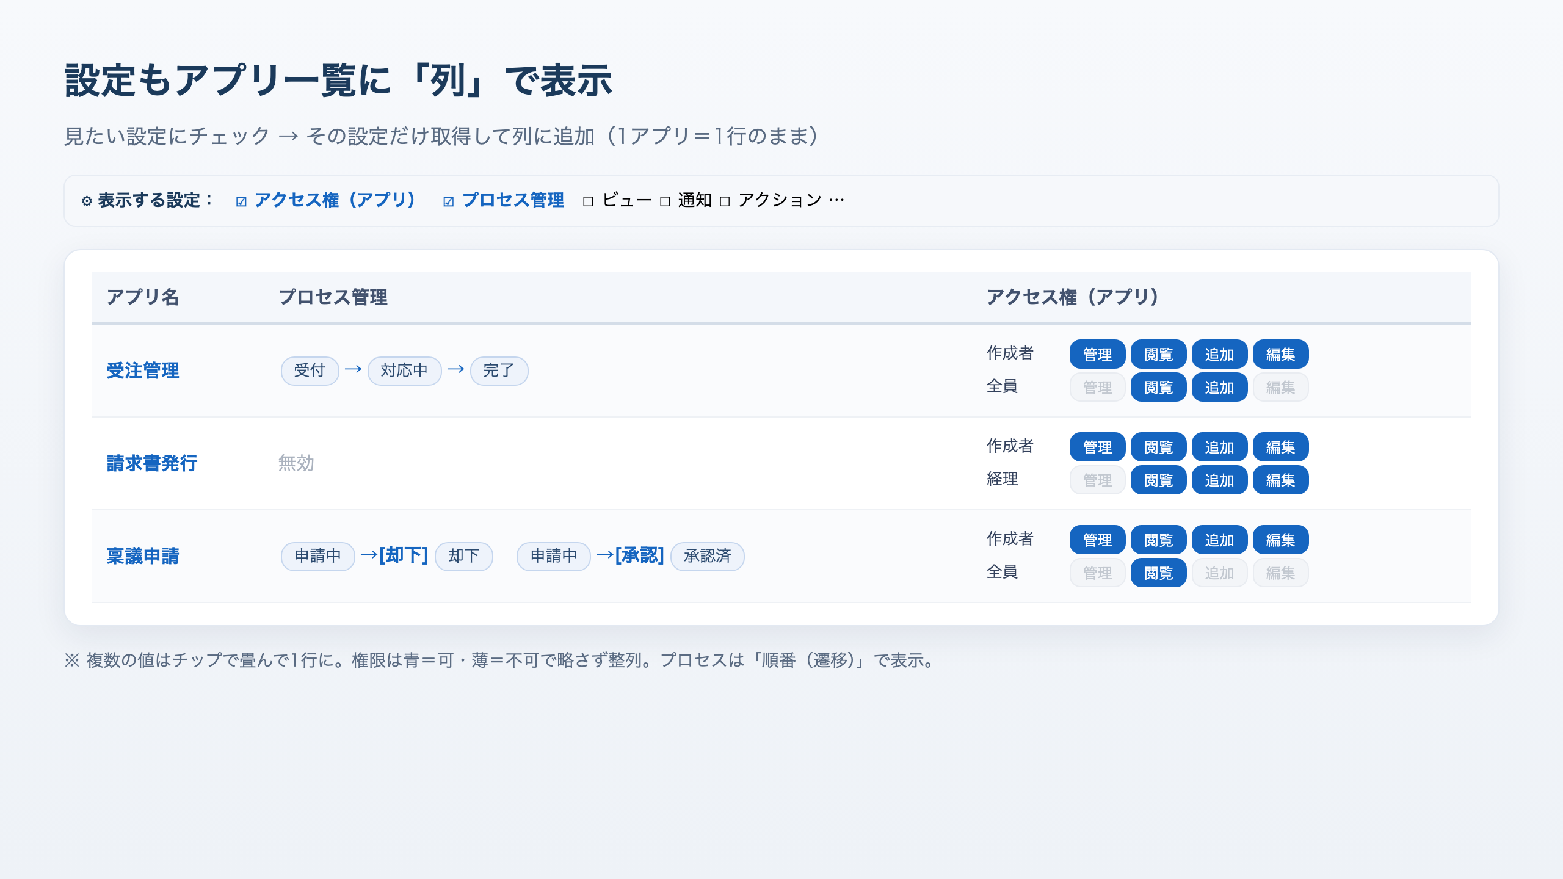The width and height of the screenshot is (1563, 879).
Task: Select the 却下 status chip
Action: tap(463, 556)
